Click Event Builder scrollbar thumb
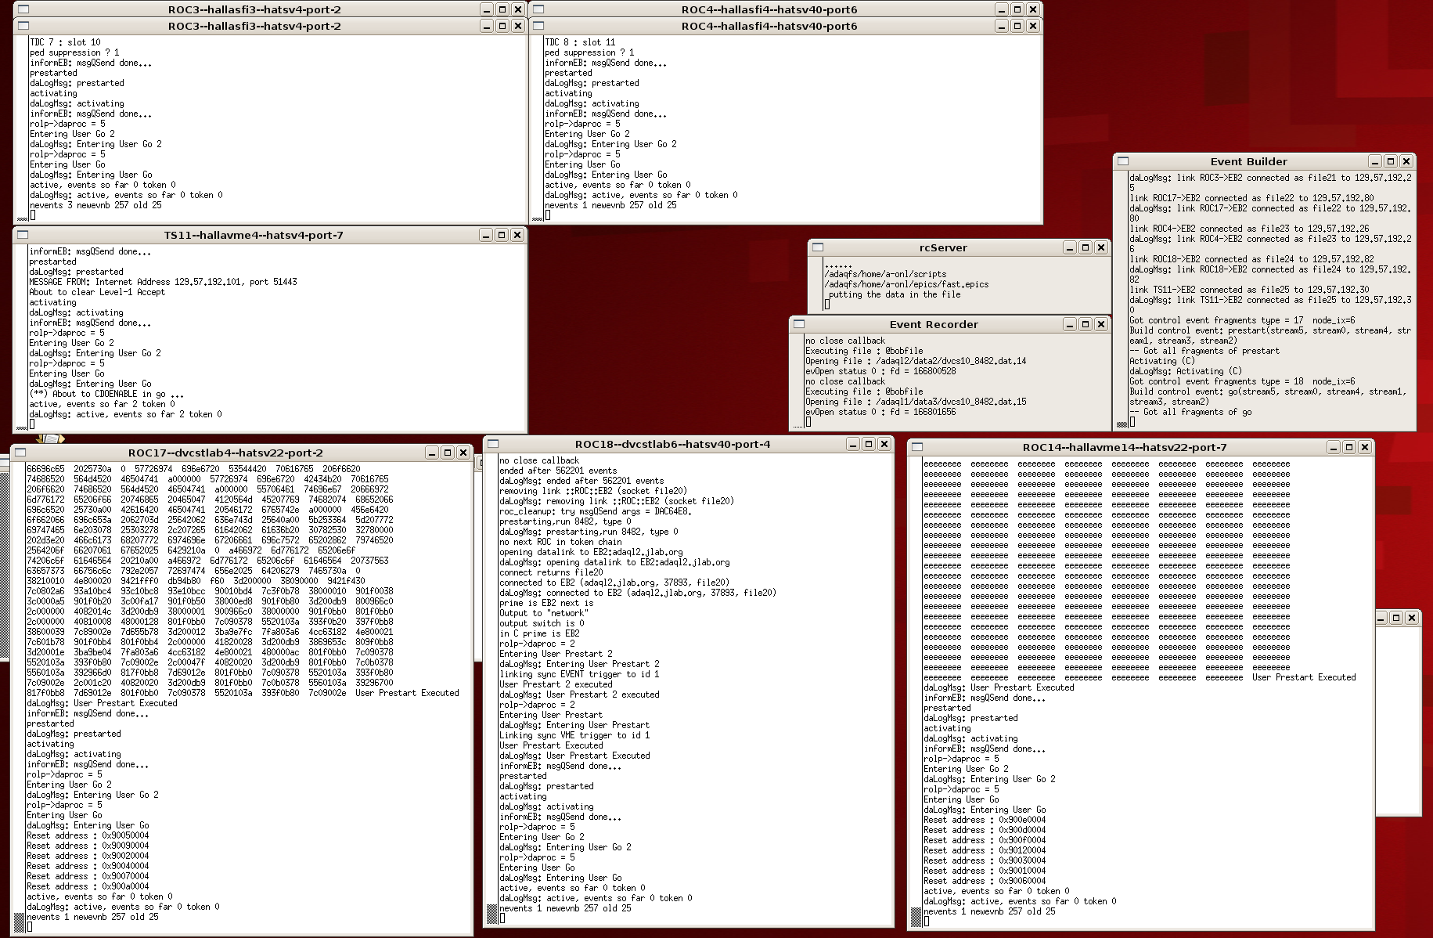1433x938 pixels. pyautogui.click(x=1122, y=424)
